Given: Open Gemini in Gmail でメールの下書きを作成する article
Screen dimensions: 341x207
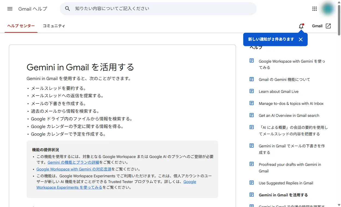Looking at the screenshot, I should pyautogui.click(x=292, y=149).
